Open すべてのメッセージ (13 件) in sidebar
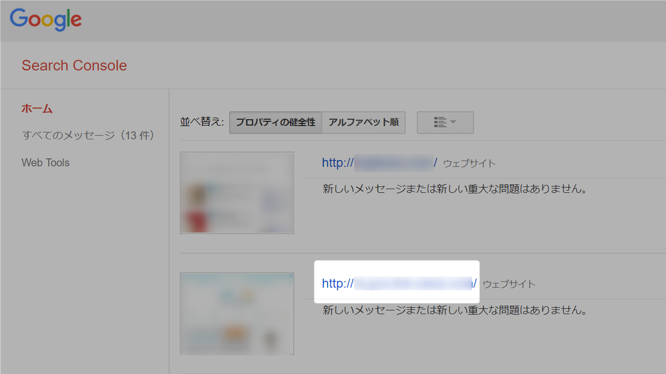This screenshot has width=666, height=374. 88,136
